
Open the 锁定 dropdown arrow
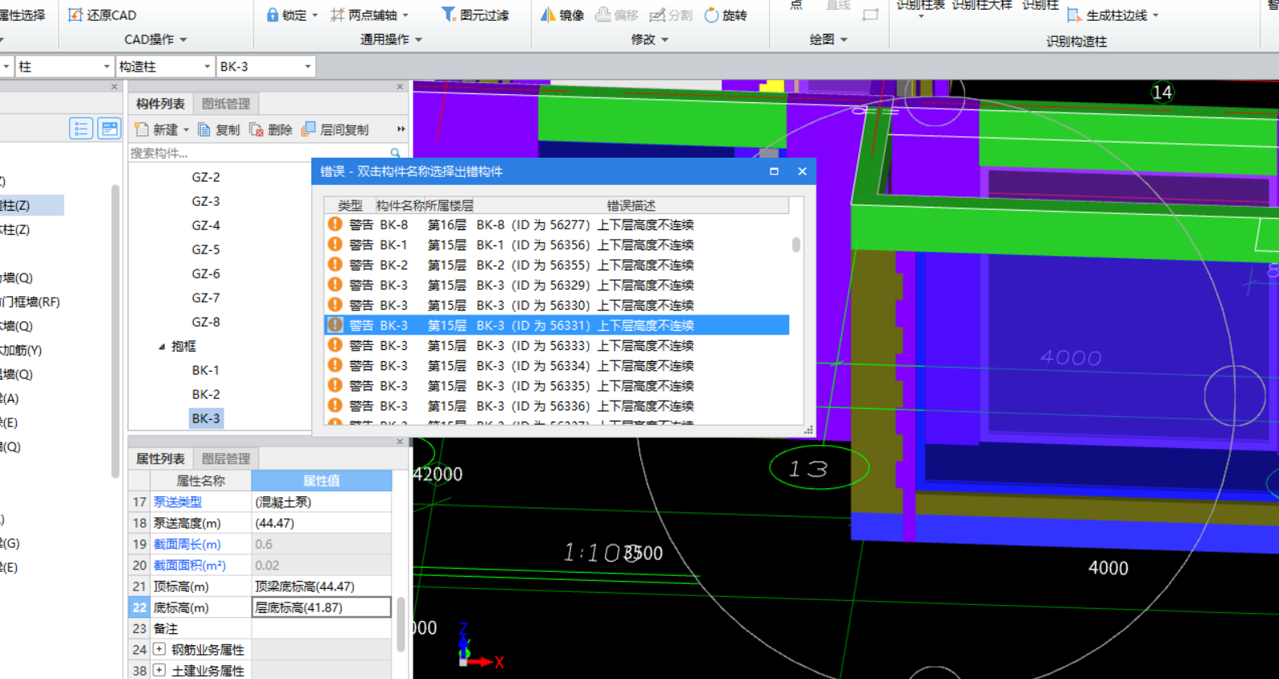(x=315, y=15)
